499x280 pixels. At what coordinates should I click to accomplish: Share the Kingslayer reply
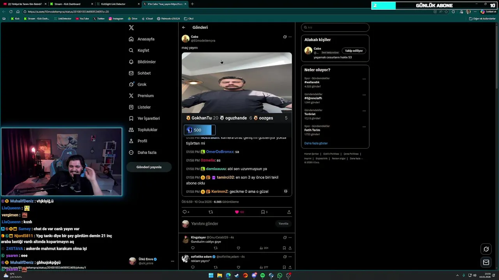pyautogui.click(x=290, y=248)
